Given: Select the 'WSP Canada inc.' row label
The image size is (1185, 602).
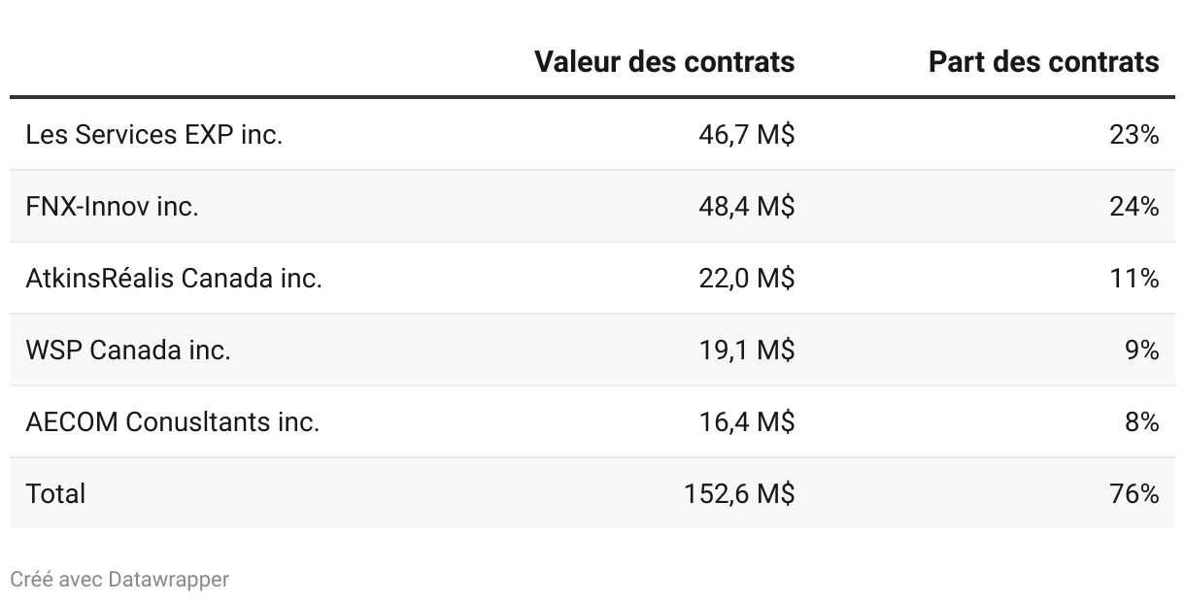Looking at the screenshot, I should pyautogui.click(x=128, y=350).
